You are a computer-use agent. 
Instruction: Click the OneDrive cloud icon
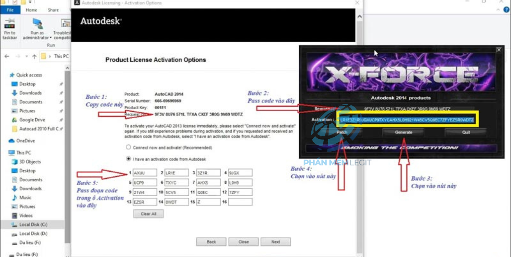11,141
